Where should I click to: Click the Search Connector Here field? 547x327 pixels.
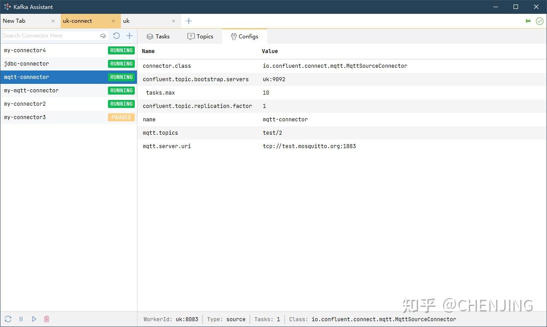(49, 35)
